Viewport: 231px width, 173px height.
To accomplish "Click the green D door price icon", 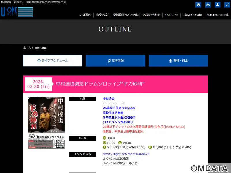I will tap(150, 147).
